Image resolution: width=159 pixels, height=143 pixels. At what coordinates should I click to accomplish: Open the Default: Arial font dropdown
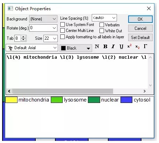(x=32, y=48)
